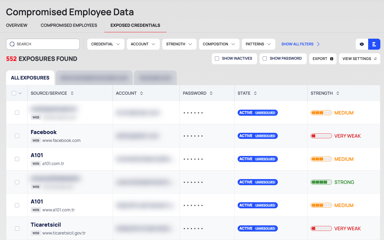Image resolution: width=384 pixels, height=240 pixels.
Task: Click the Show All Filters arrow
Action: [318, 44]
